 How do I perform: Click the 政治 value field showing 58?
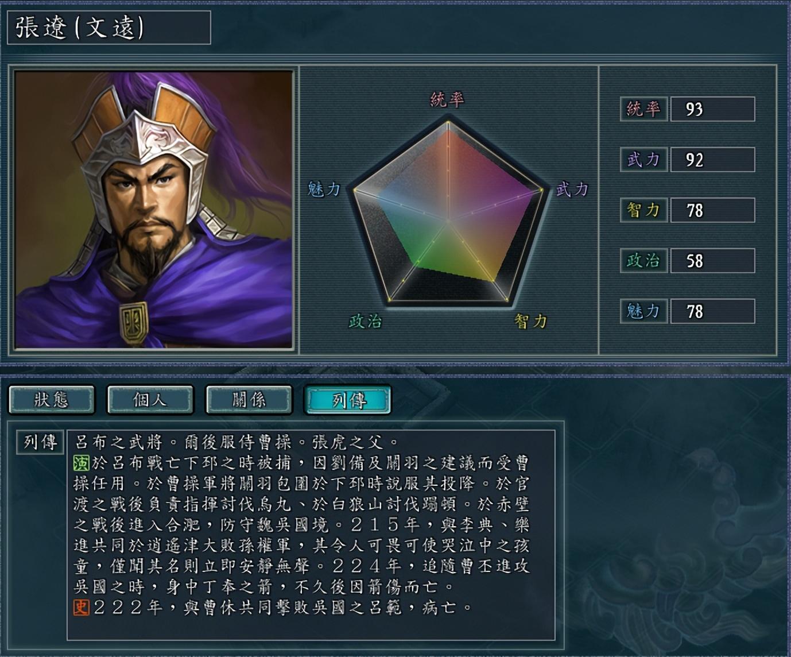(x=712, y=261)
